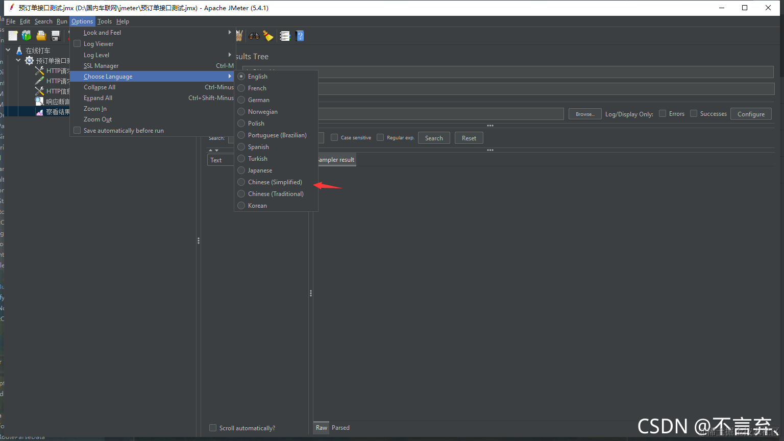Click Expand All in Options menu
Screen dimensions: 784x441
[153, 98]
